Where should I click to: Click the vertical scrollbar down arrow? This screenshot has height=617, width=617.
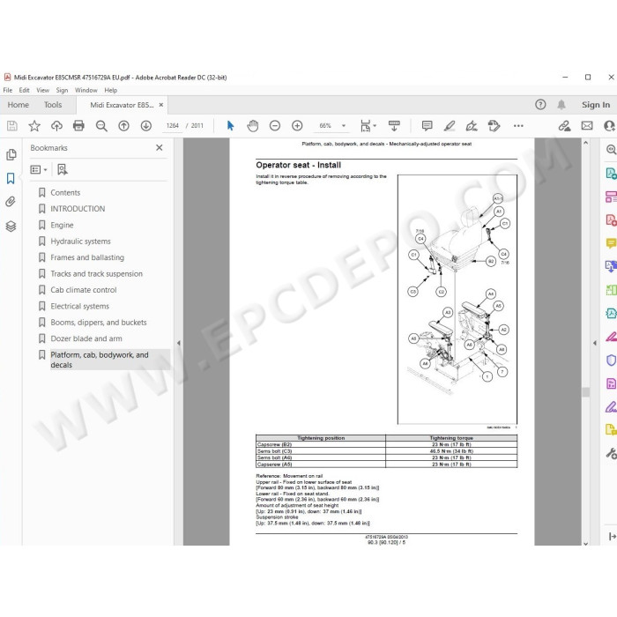point(585,544)
